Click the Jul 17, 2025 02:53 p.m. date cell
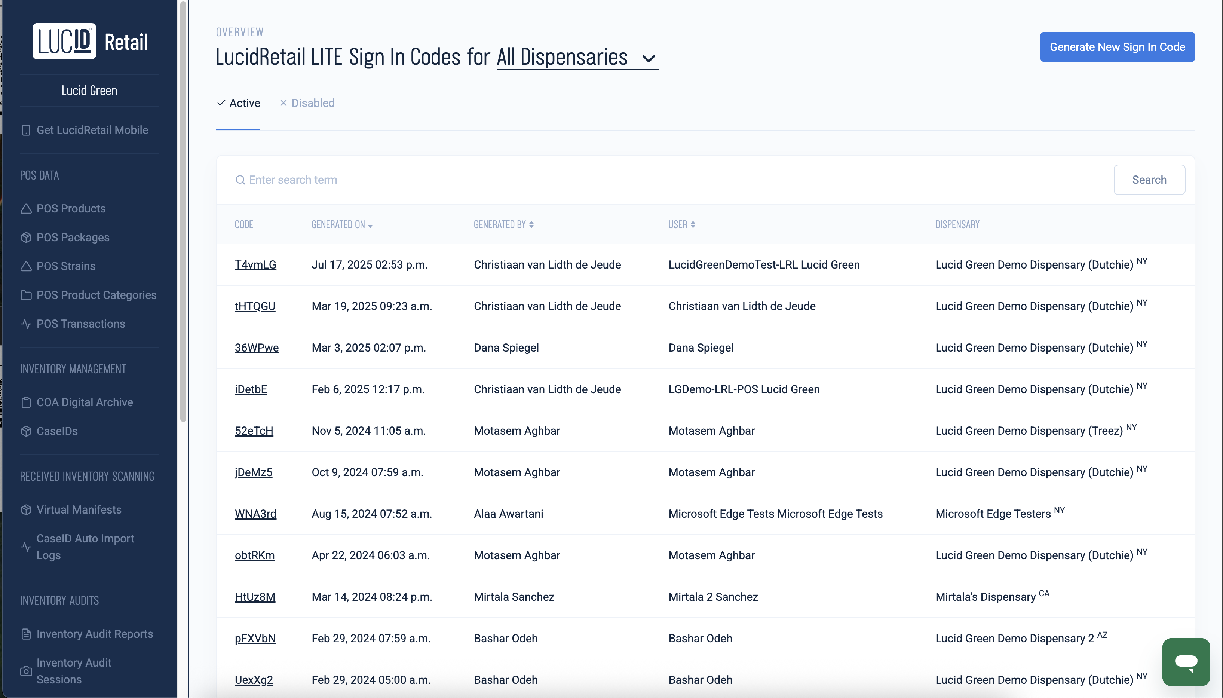This screenshot has width=1223, height=698. click(370, 265)
